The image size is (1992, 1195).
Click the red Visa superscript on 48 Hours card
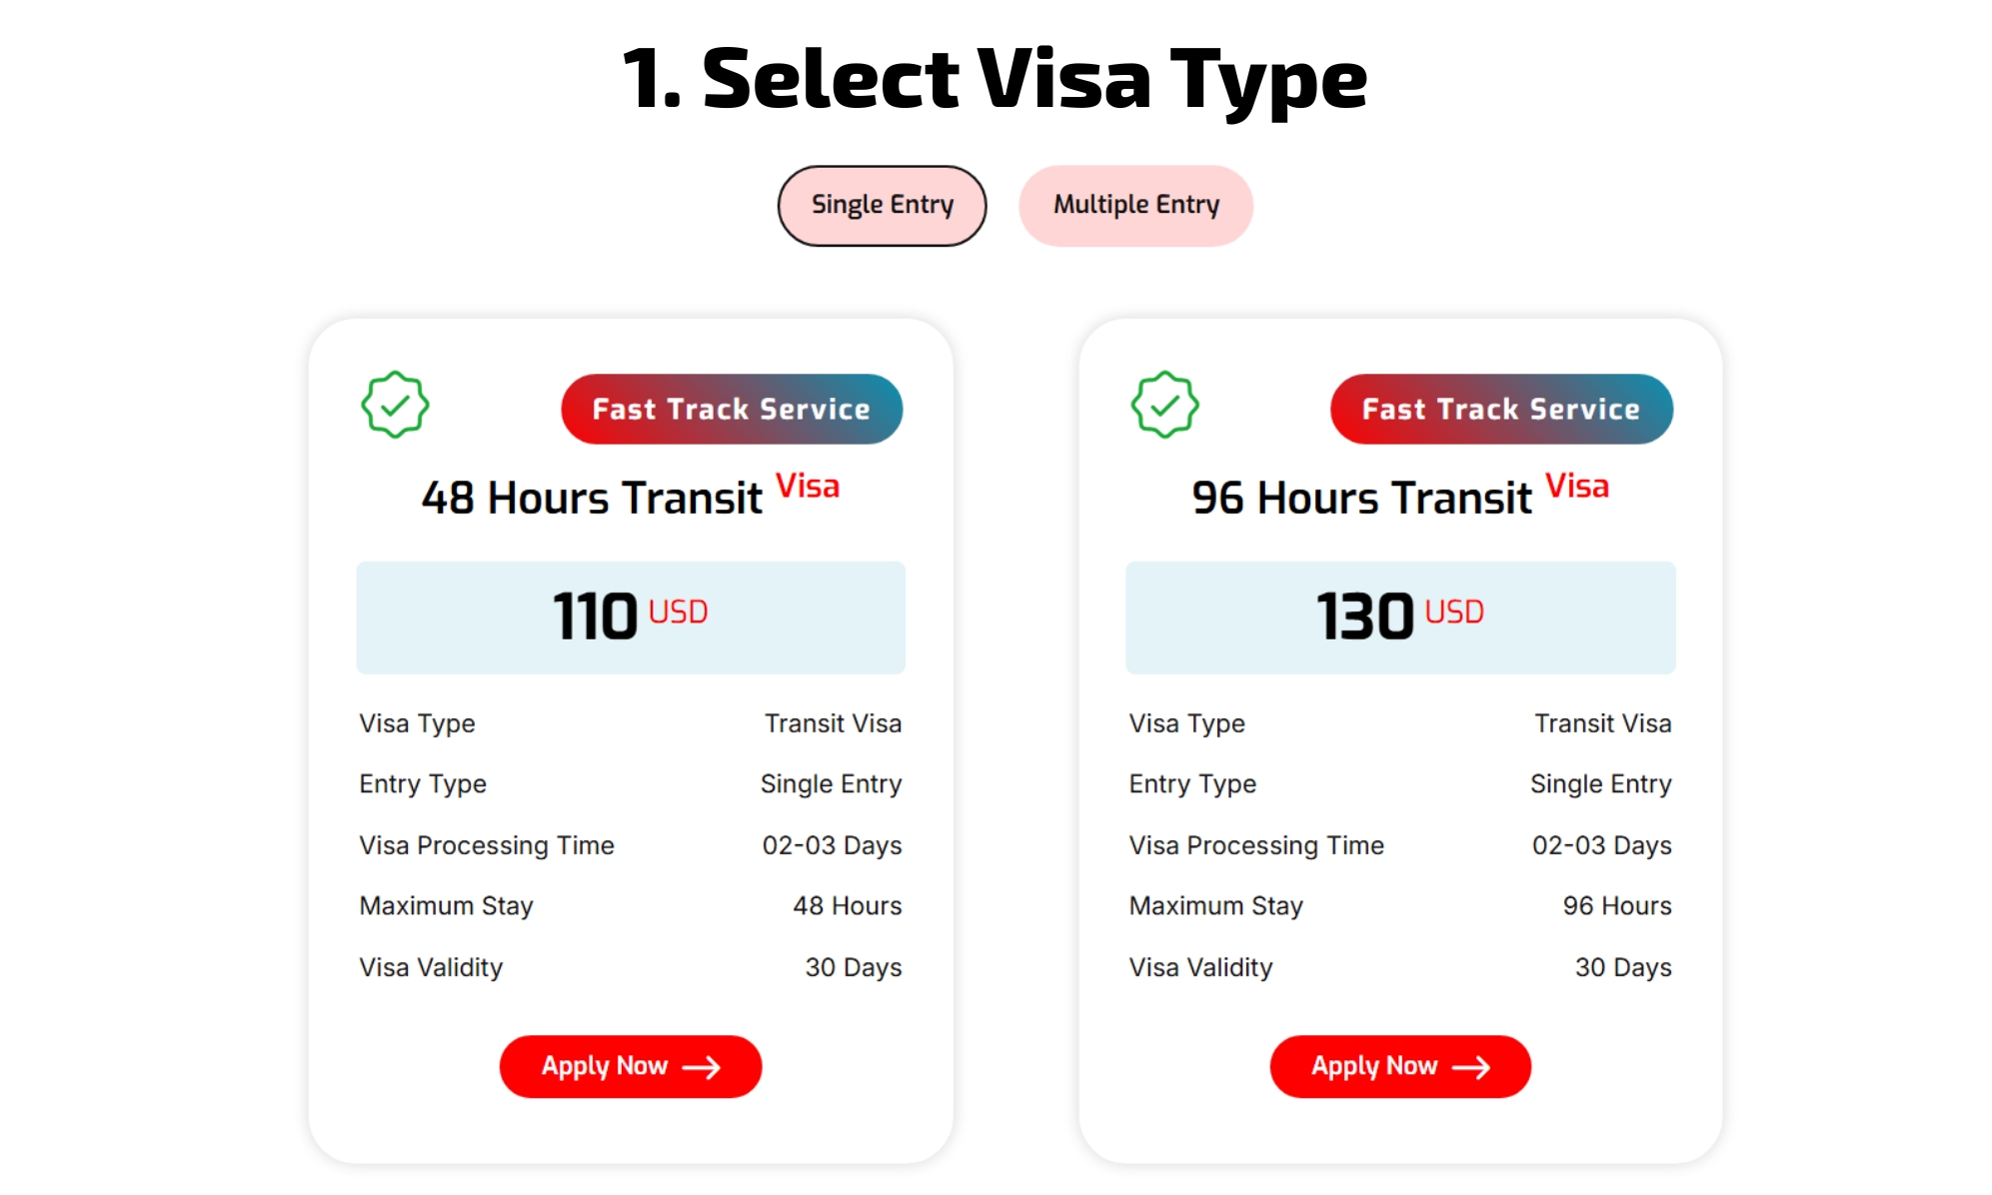[x=808, y=487]
